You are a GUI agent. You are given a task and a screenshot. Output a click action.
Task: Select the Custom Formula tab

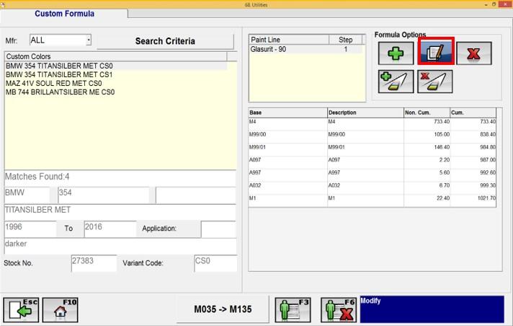64,14
